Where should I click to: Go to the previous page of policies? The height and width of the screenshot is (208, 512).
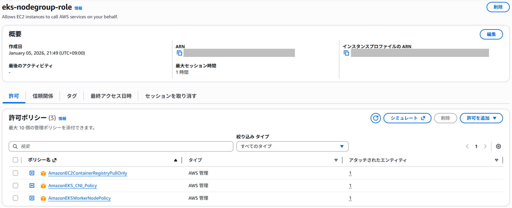click(467, 146)
